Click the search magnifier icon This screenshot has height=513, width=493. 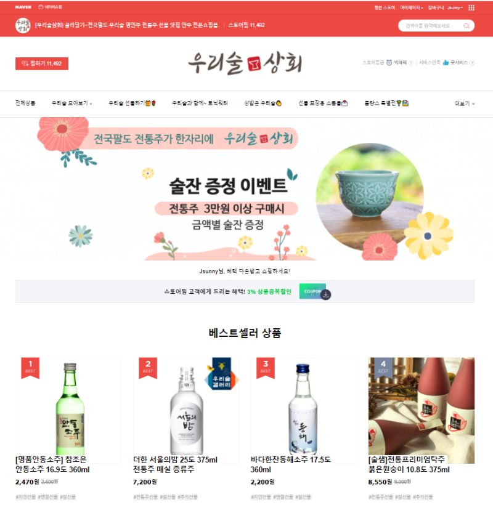pyautogui.click(x=467, y=25)
